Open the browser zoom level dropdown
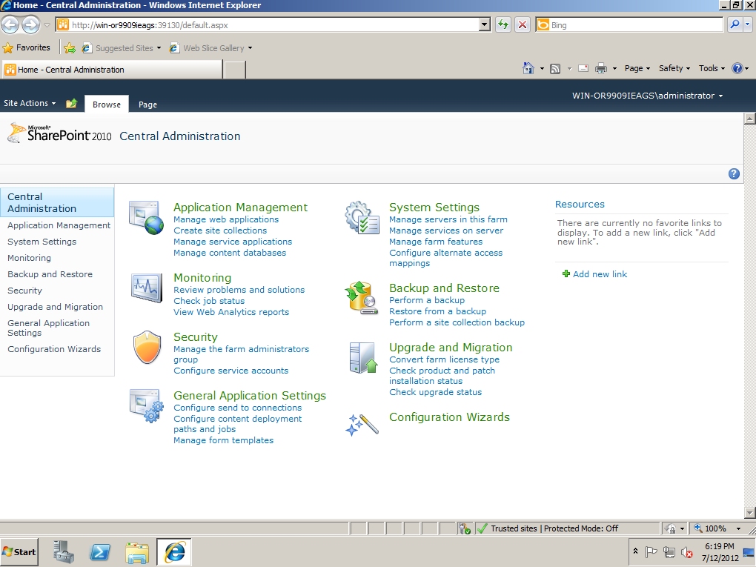 tap(738, 528)
